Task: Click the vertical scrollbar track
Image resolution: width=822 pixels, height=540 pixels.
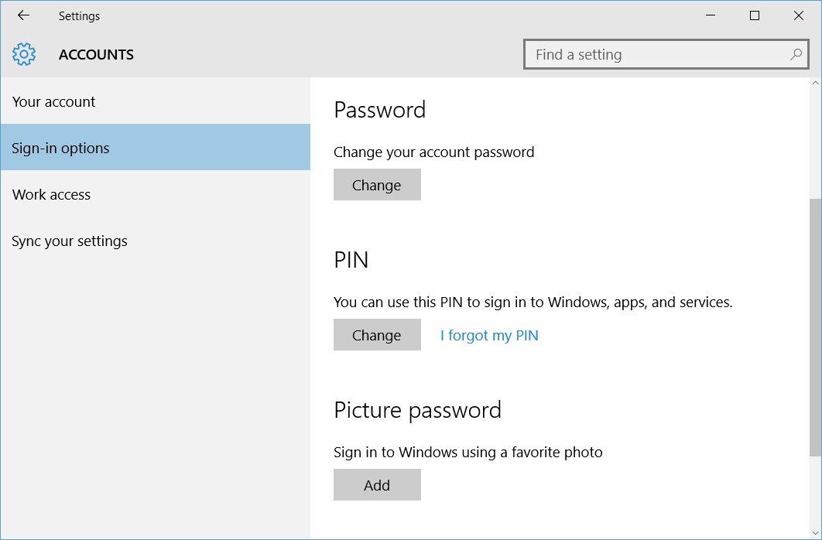Action: click(x=816, y=309)
